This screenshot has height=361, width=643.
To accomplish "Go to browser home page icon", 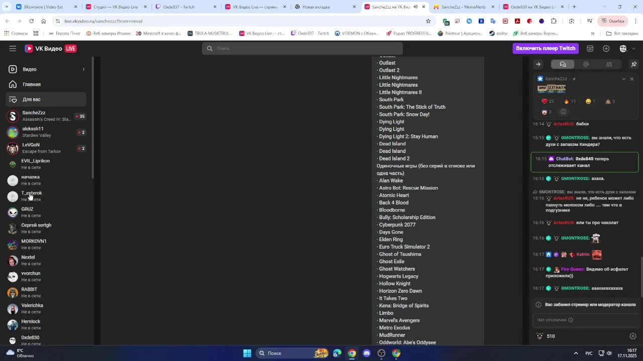I will [x=44, y=21].
